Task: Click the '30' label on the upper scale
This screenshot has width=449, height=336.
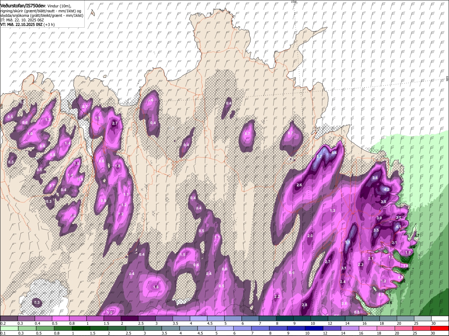Action: tap(433, 323)
